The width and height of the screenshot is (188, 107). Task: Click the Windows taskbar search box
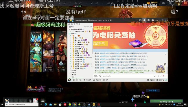point(21,104)
